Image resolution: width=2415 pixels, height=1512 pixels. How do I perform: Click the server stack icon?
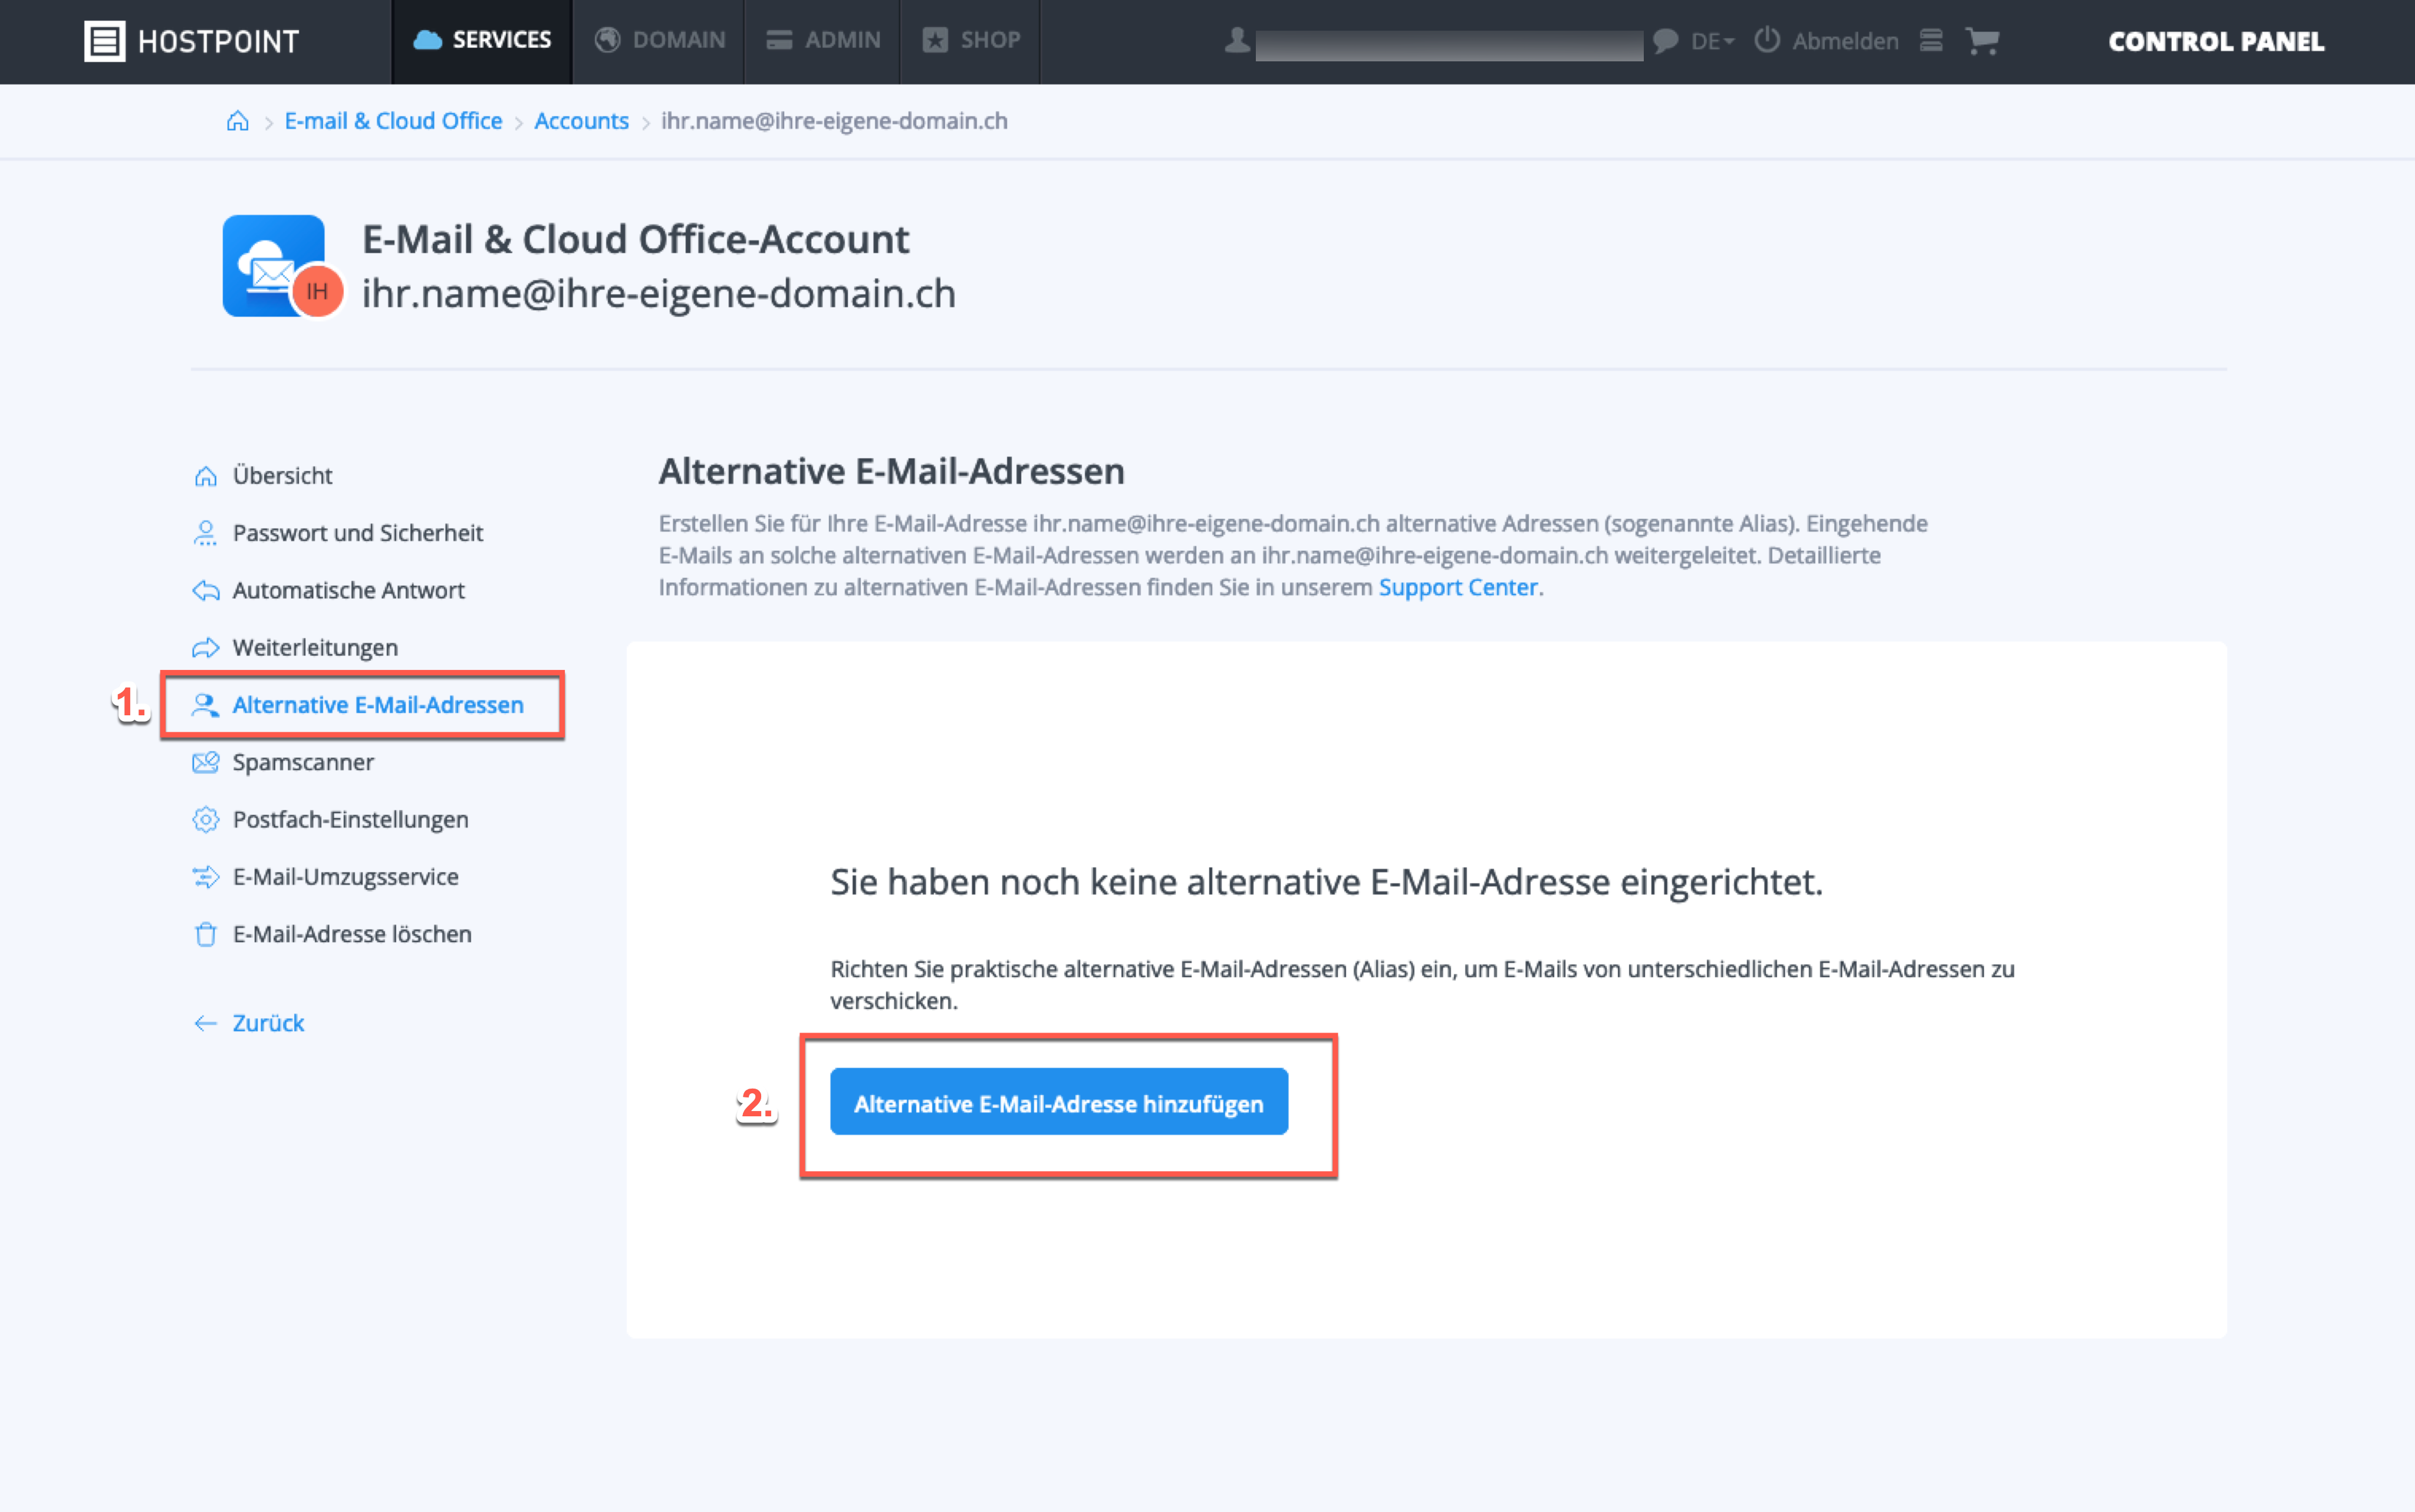pyautogui.click(x=1931, y=41)
